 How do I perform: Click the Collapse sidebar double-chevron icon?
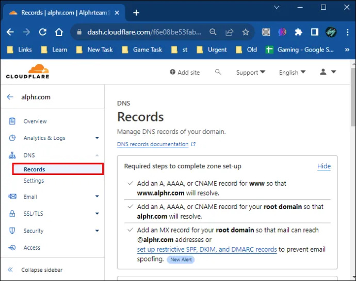click(x=10, y=270)
